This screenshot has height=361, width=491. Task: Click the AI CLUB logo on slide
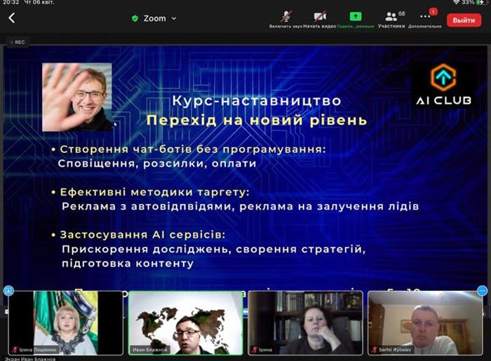pos(443,84)
